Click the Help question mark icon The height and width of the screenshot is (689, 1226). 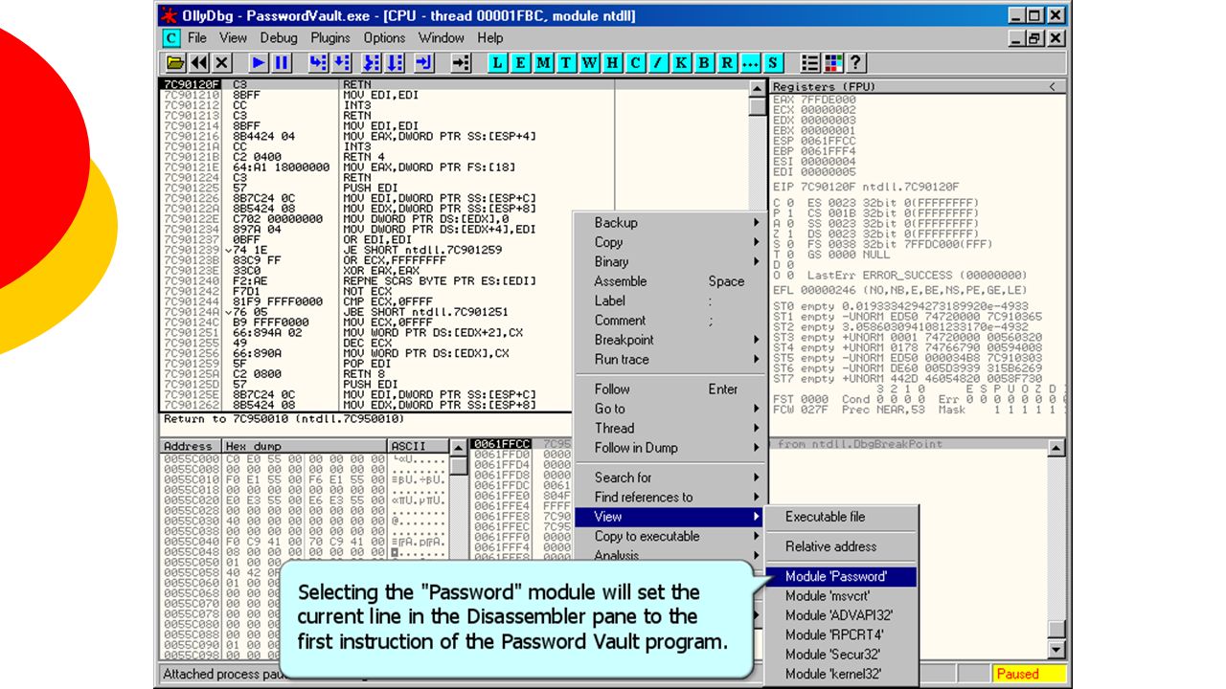coord(856,63)
